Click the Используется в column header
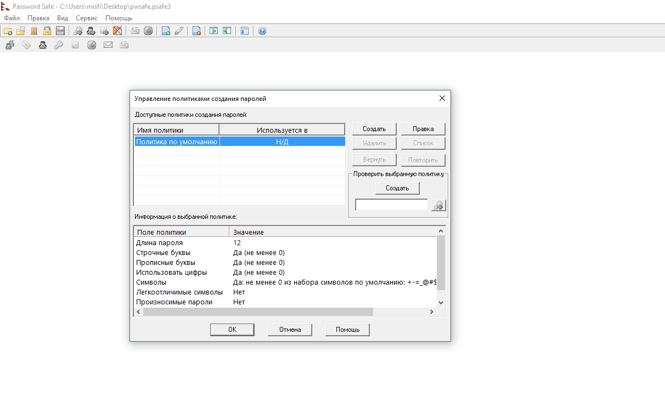This screenshot has width=665, height=419. click(x=282, y=130)
